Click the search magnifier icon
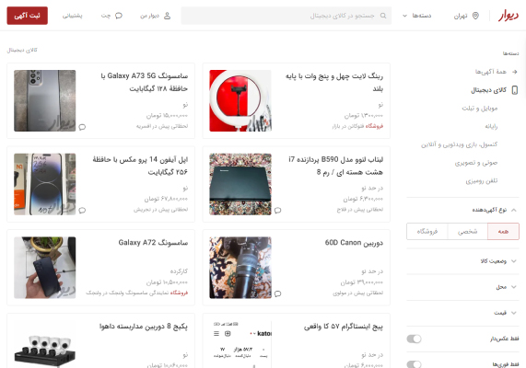The height and width of the screenshot is (368, 526). (x=383, y=16)
